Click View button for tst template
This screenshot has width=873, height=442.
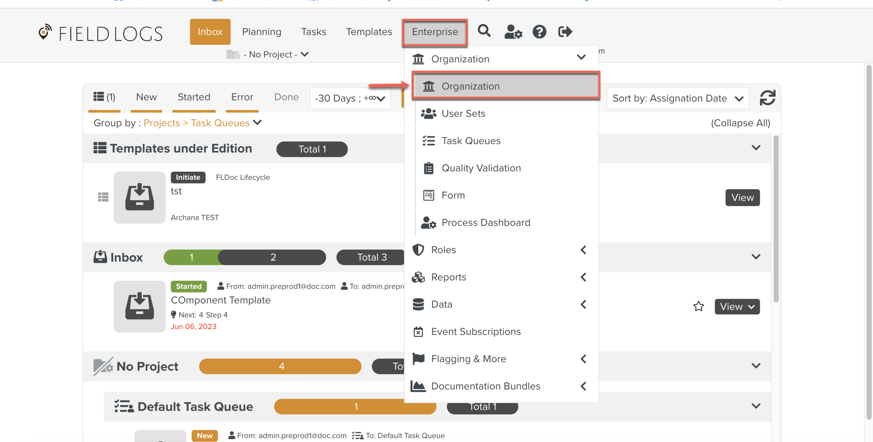(x=742, y=197)
